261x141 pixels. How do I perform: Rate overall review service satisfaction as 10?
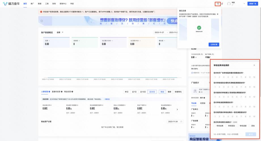[254, 77]
